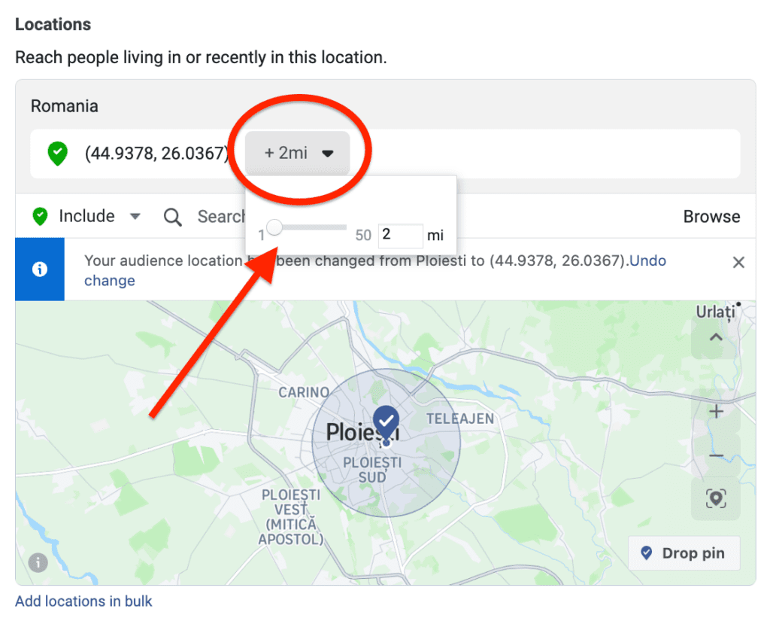Zoom out of the map with the minus button
Viewport: 770px width, 618px height.
click(716, 455)
